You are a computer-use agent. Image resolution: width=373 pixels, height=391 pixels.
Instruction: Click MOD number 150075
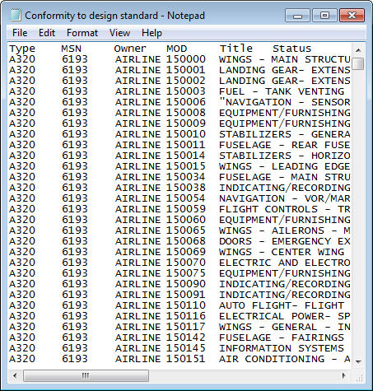[186, 273]
